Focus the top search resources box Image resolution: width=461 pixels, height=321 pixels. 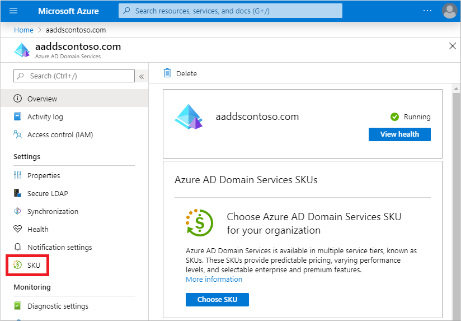tap(230, 11)
